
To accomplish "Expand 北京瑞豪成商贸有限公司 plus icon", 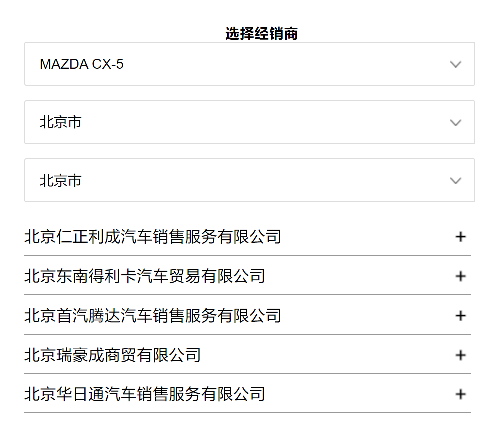I will tap(460, 355).
